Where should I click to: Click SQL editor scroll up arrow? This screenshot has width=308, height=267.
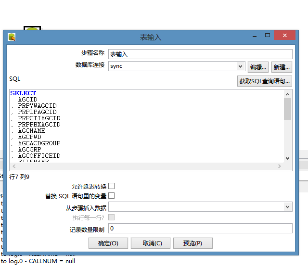click(287, 94)
